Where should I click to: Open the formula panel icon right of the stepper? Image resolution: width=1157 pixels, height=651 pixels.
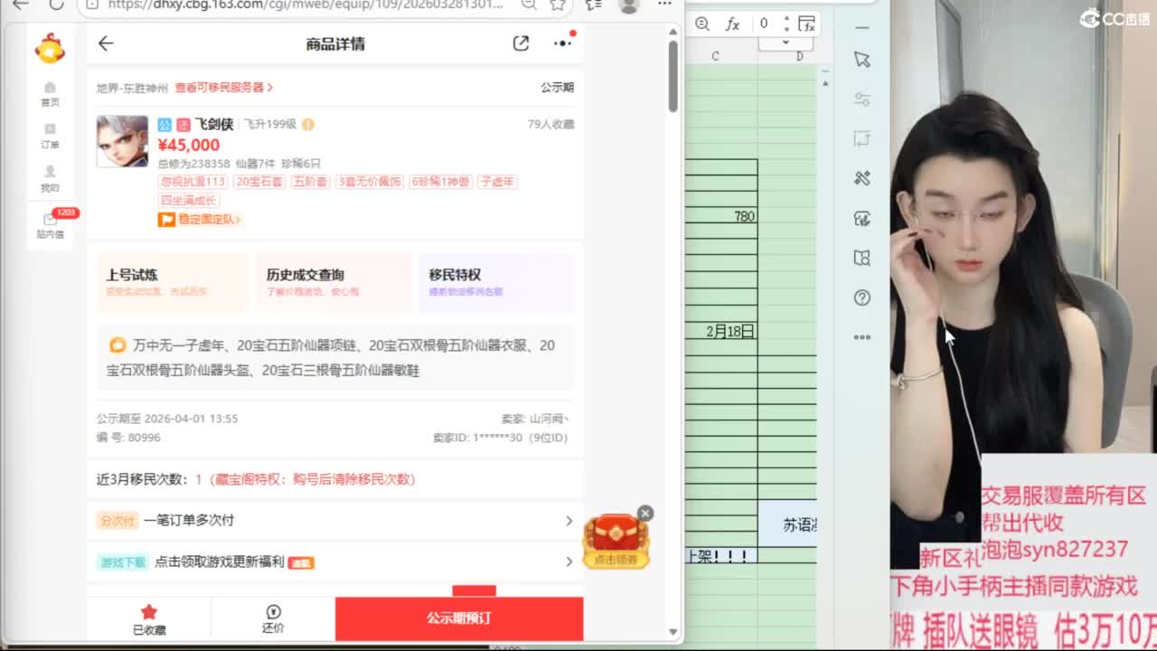pyautogui.click(x=806, y=24)
